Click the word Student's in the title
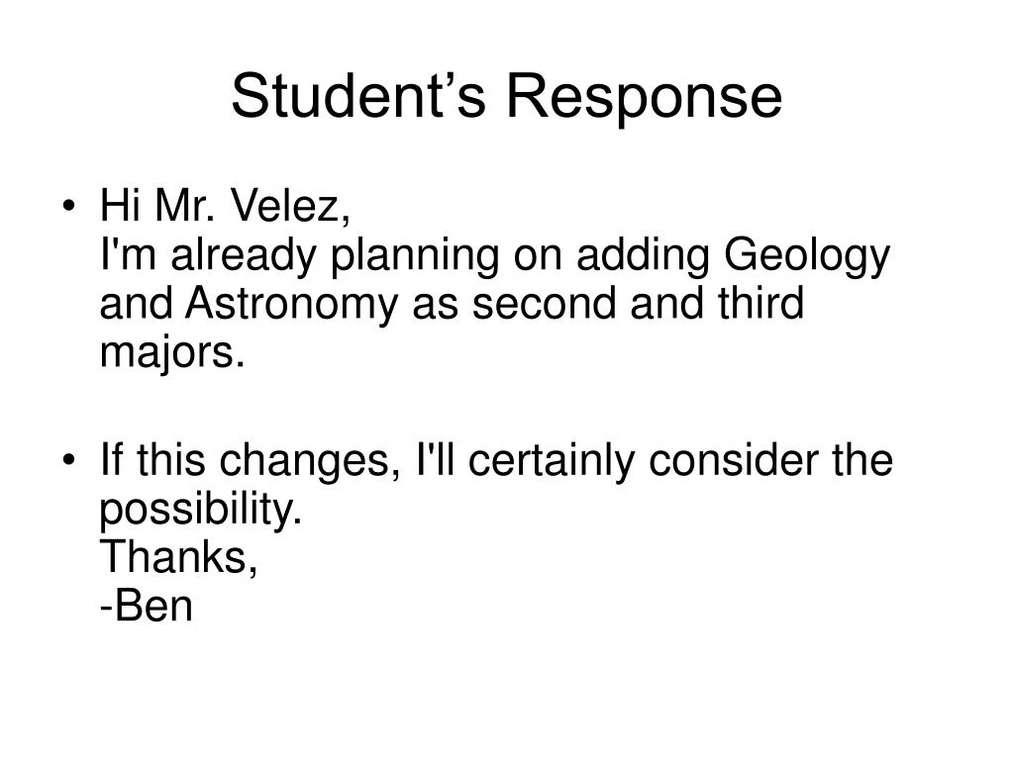The image size is (1014, 760). coord(358,96)
